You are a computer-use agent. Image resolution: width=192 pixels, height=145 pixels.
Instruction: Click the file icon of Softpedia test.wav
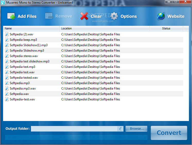pyautogui.click(x=7, y=72)
